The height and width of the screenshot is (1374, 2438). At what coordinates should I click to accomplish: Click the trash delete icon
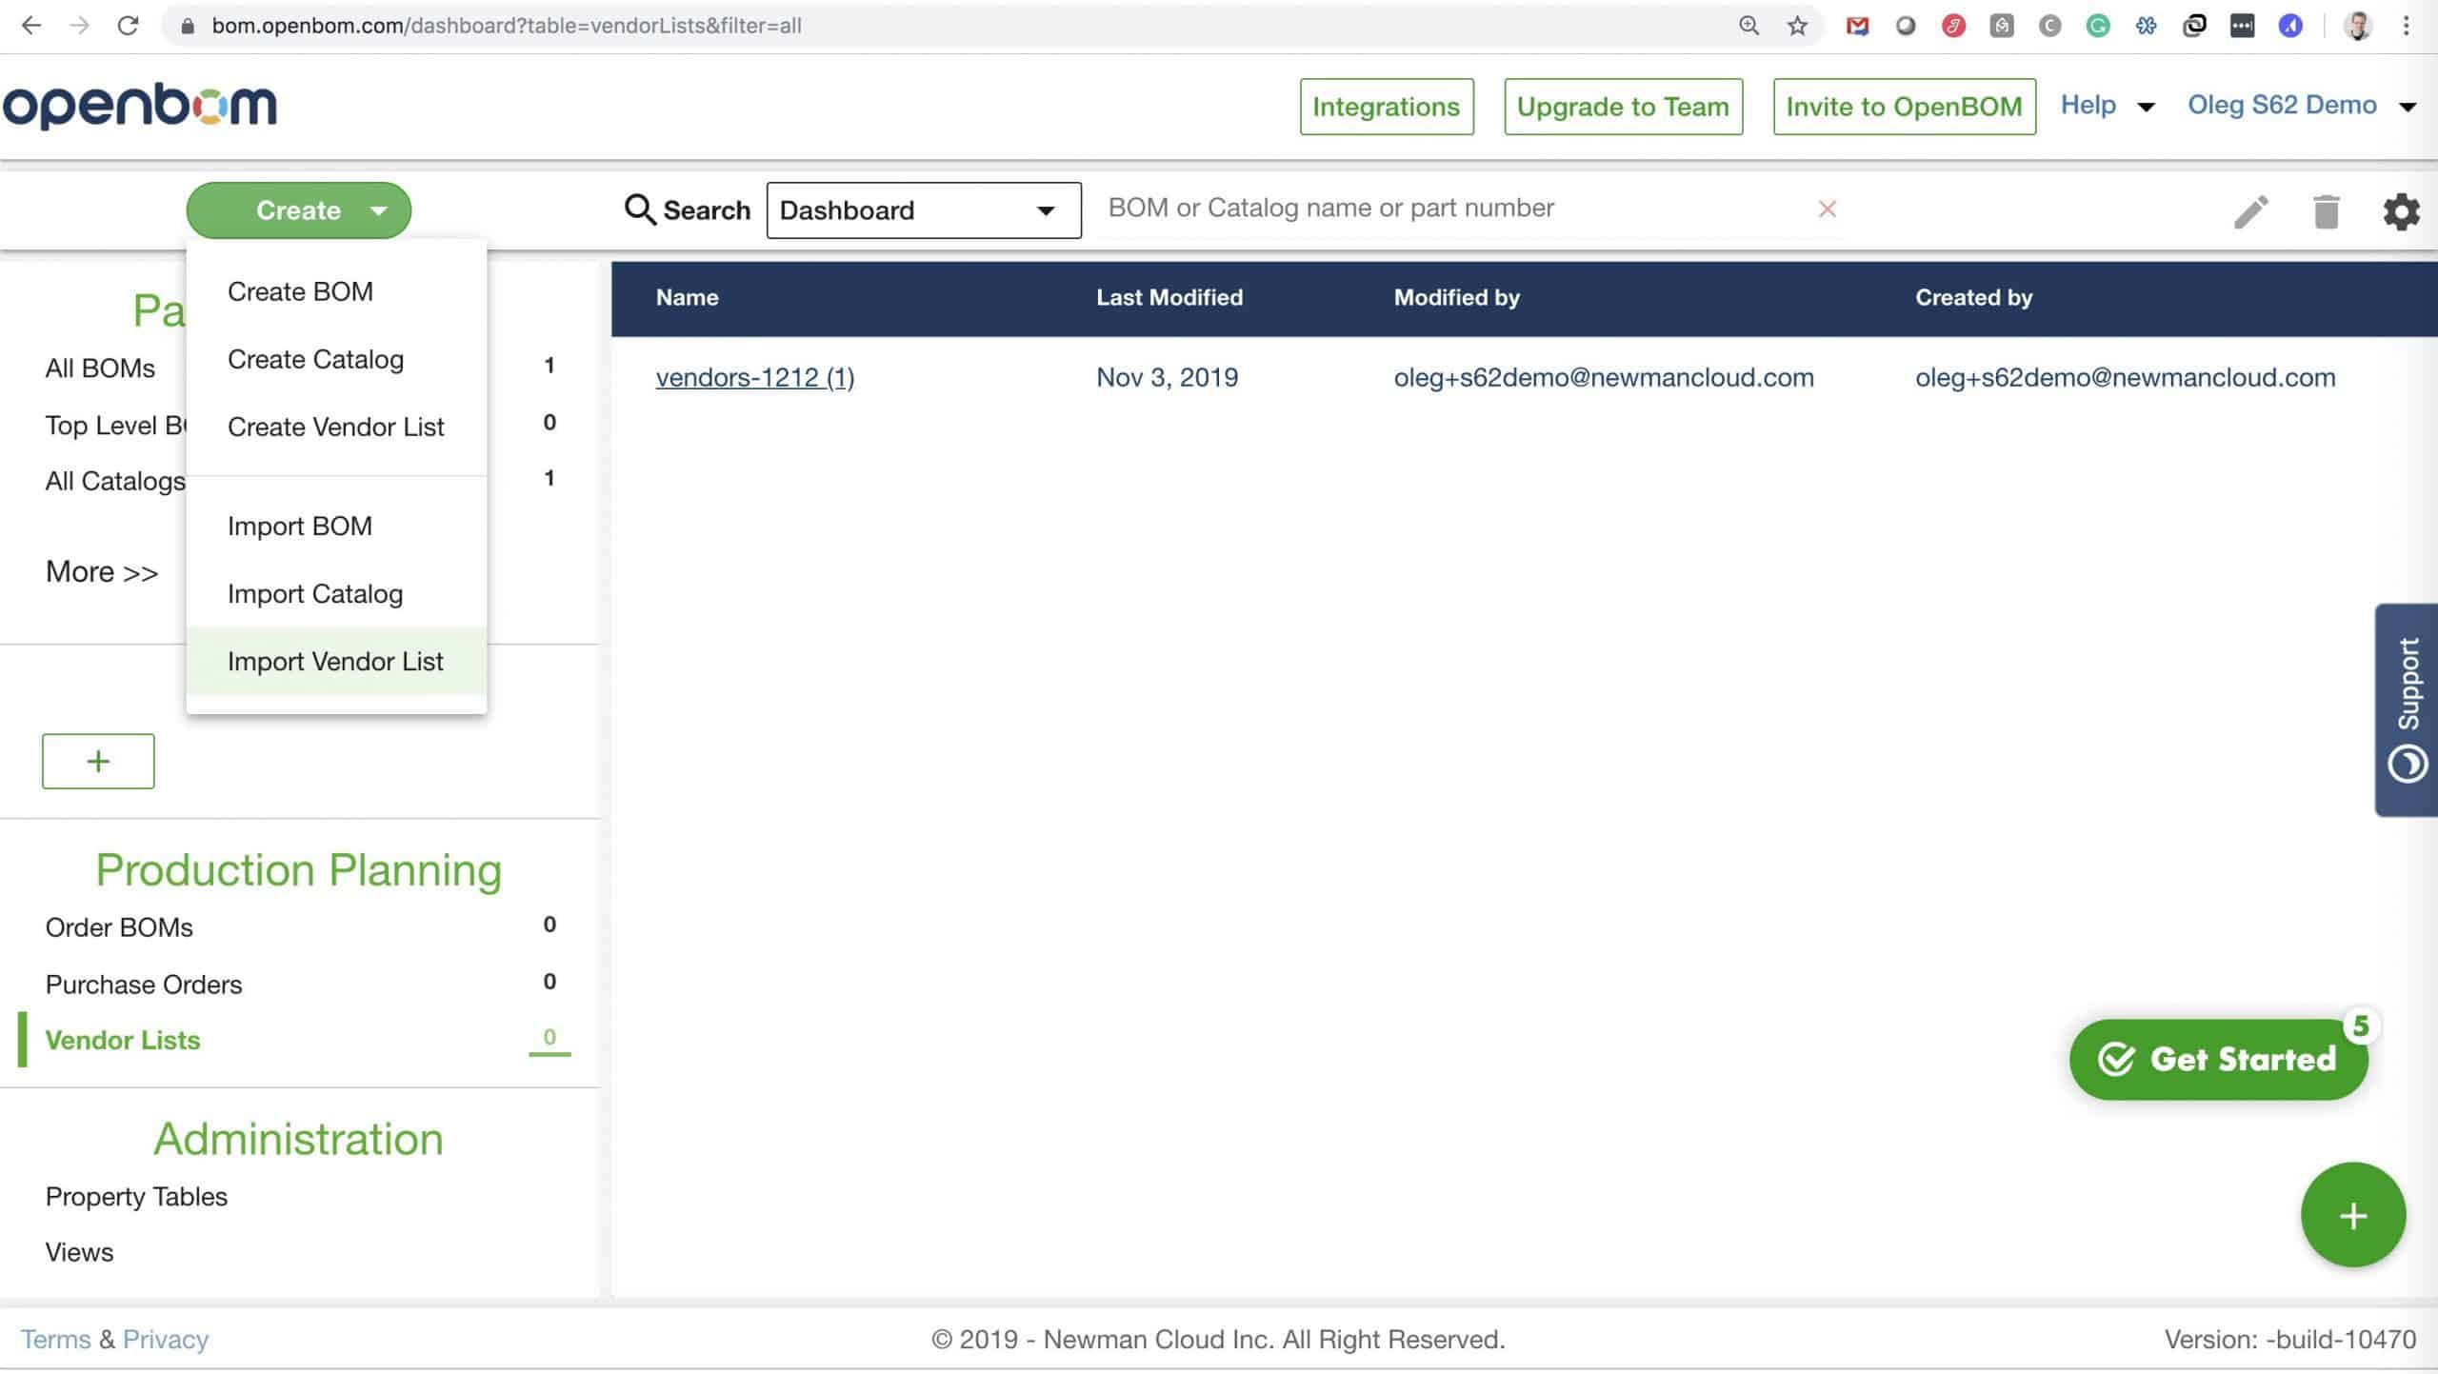(2326, 211)
